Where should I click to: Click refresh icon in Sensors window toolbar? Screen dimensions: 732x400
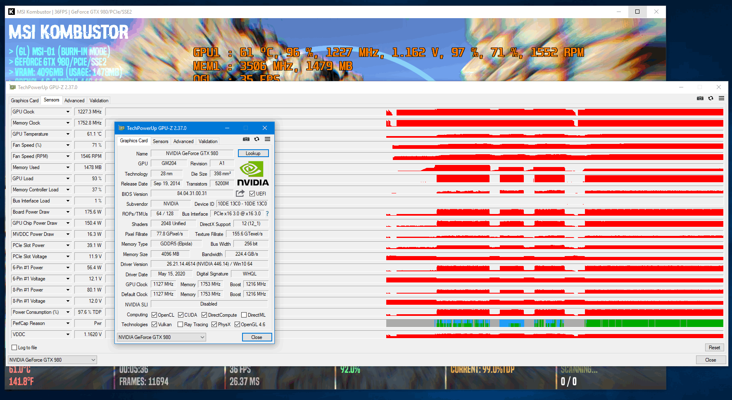pos(711,98)
